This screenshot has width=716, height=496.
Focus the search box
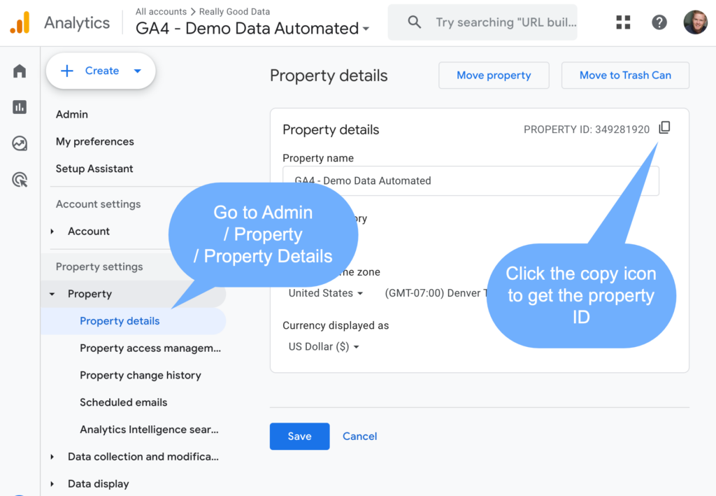pos(482,22)
